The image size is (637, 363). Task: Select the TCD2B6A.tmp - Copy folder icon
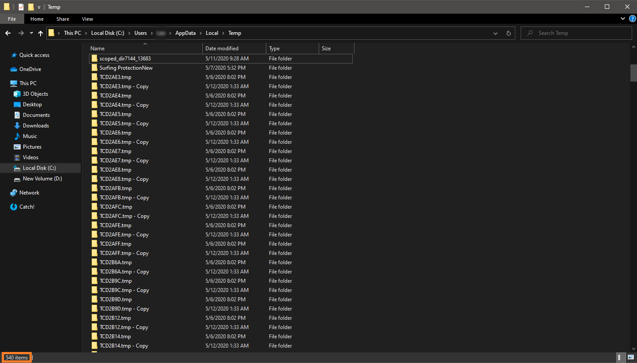[x=94, y=272]
